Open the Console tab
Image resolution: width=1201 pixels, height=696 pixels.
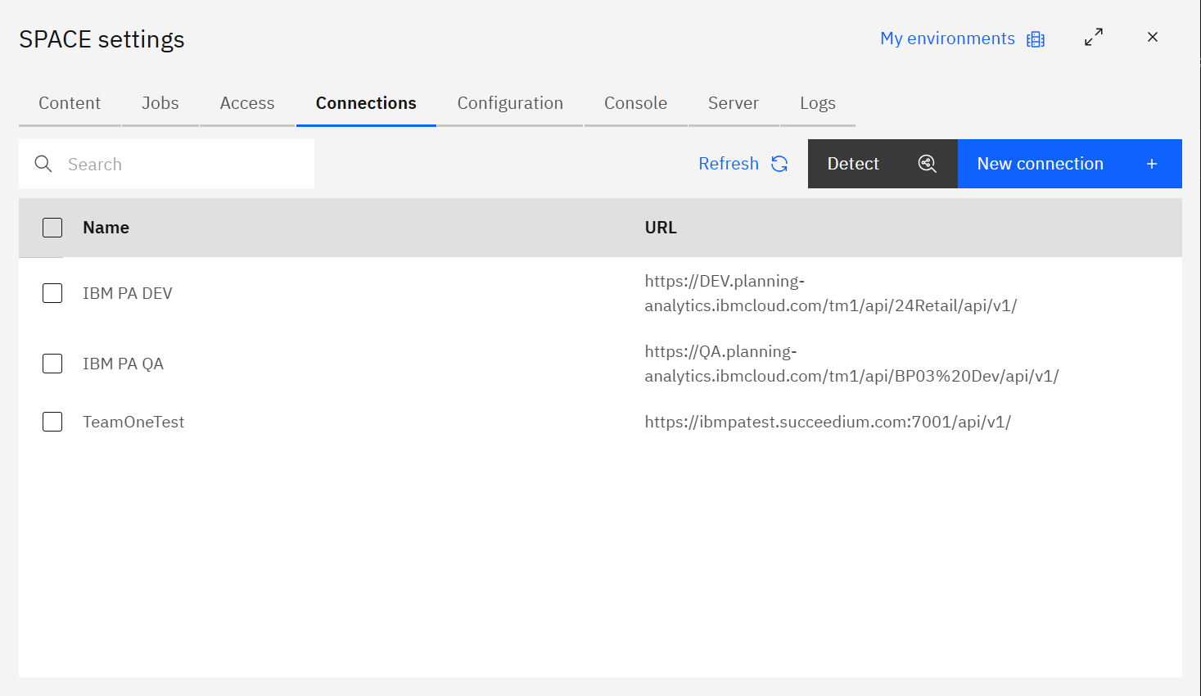635,103
